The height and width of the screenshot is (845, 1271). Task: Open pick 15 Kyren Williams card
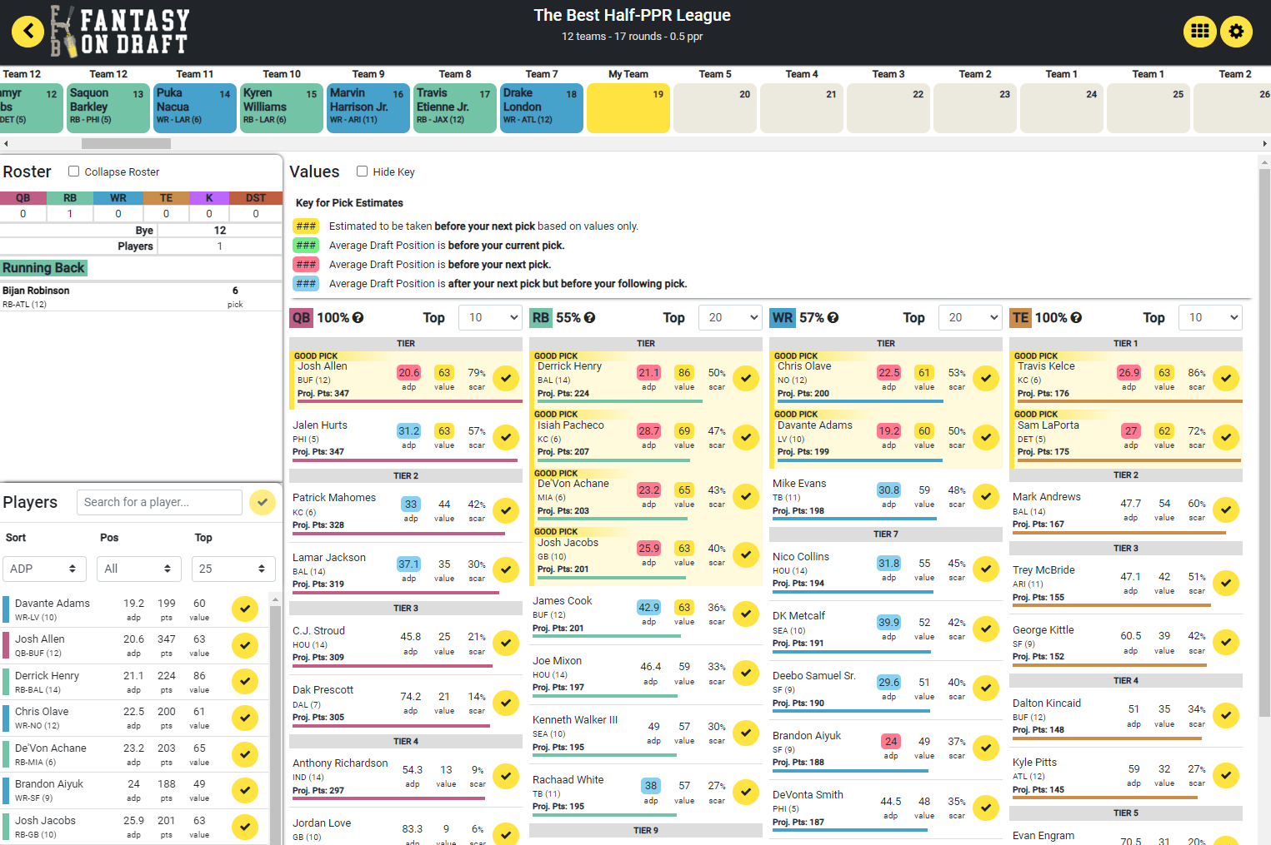click(x=282, y=107)
